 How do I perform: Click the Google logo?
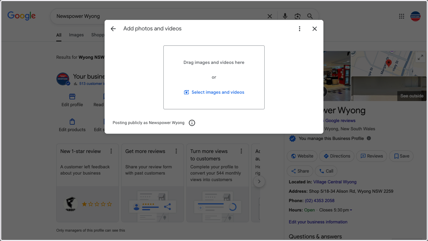coord(21,16)
